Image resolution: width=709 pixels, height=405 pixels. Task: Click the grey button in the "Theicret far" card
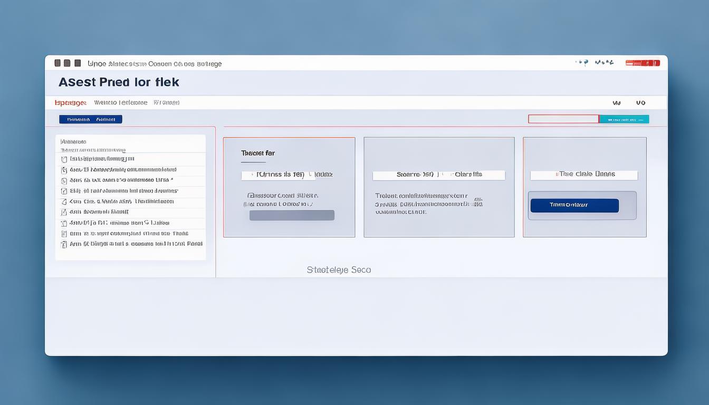click(x=292, y=215)
